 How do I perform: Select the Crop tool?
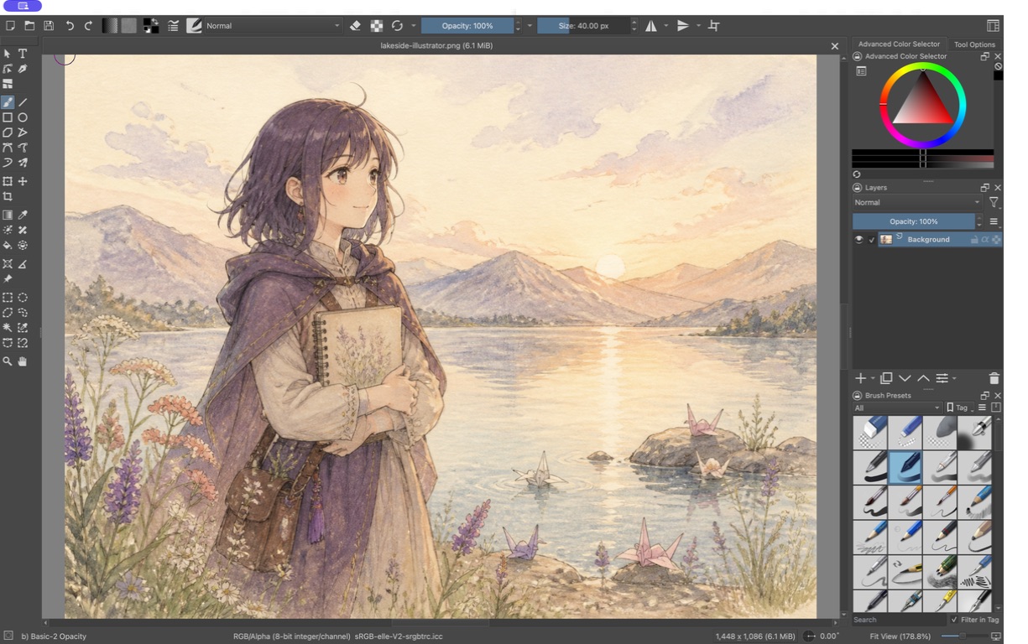point(8,197)
